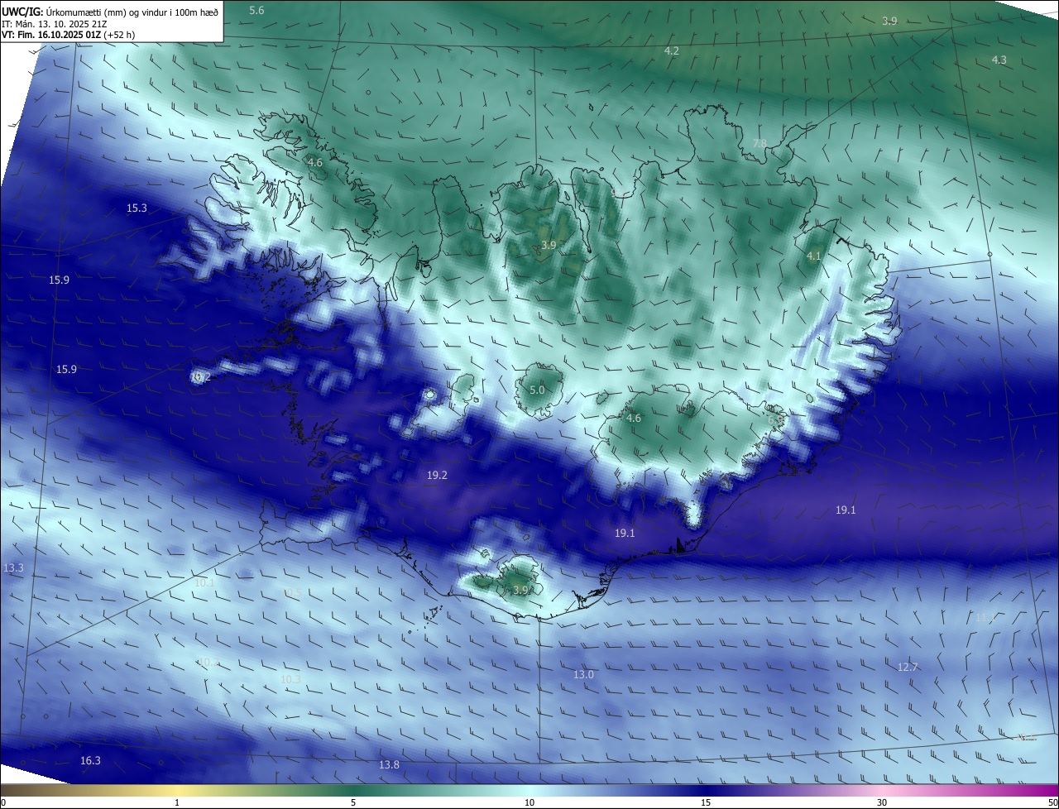Click the 7.8 value label
The height and width of the screenshot is (809, 1059).
pos(760,144)
